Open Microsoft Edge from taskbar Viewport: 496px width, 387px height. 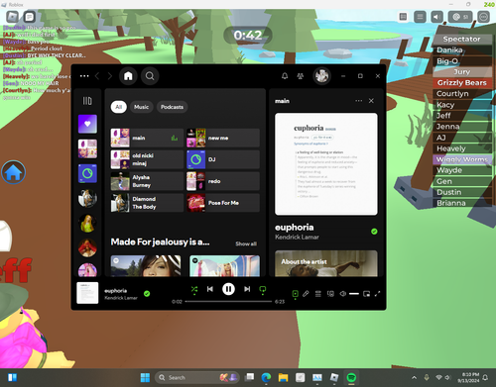pos(266,377)
